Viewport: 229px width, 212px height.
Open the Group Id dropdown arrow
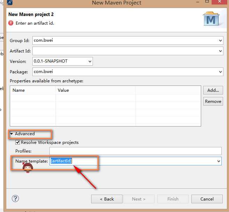pos(220,41)
